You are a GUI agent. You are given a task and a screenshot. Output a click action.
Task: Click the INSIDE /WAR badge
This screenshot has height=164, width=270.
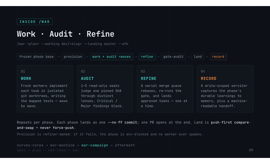(35, 22)
